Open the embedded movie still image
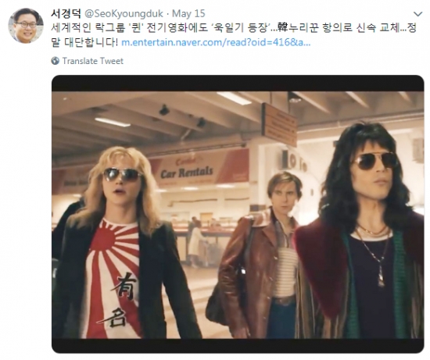This screenshot has width=430, height=360. tap(238, 214)
